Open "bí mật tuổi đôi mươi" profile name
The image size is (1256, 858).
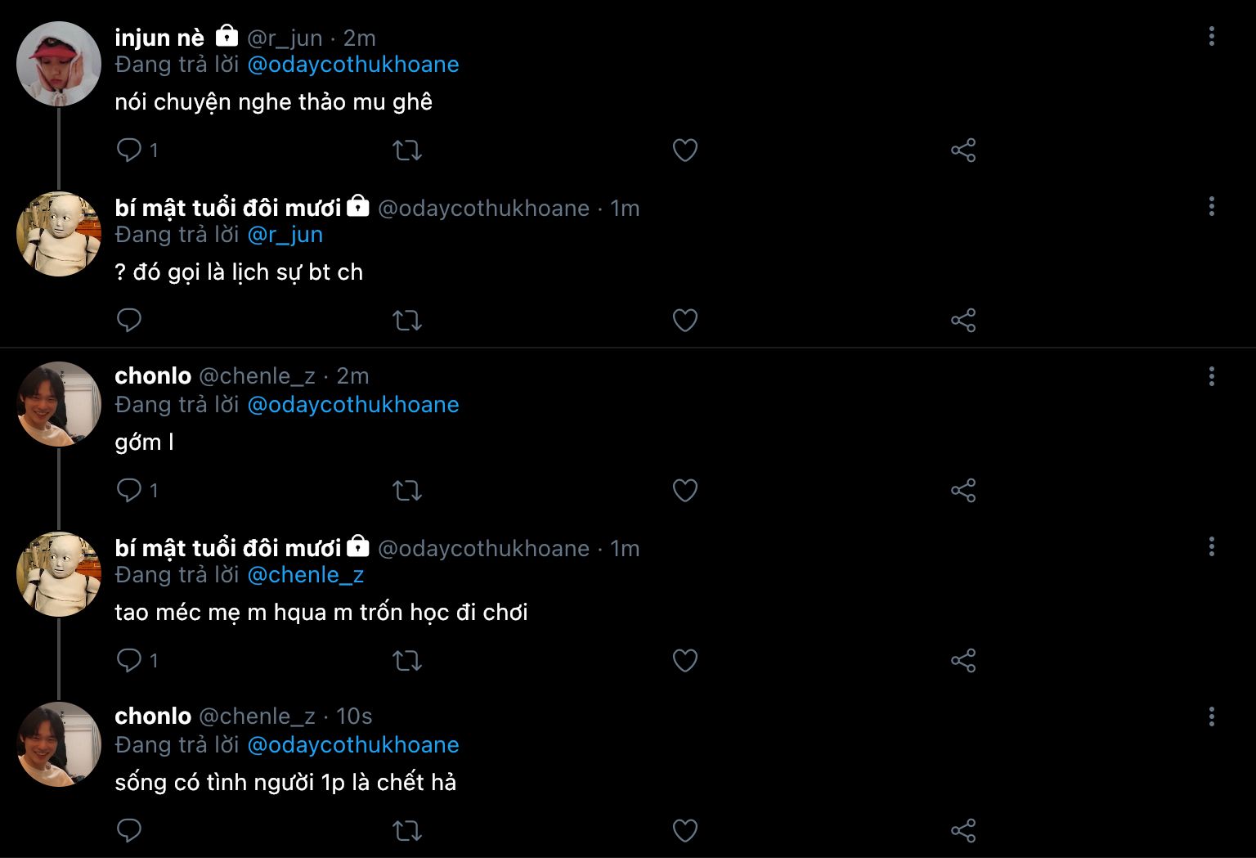(x=228, y=208)
